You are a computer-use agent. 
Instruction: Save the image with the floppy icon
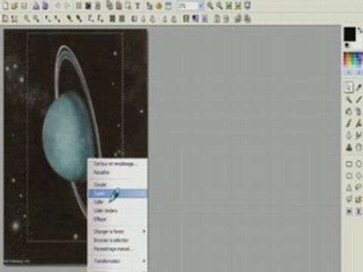(24, 6)
